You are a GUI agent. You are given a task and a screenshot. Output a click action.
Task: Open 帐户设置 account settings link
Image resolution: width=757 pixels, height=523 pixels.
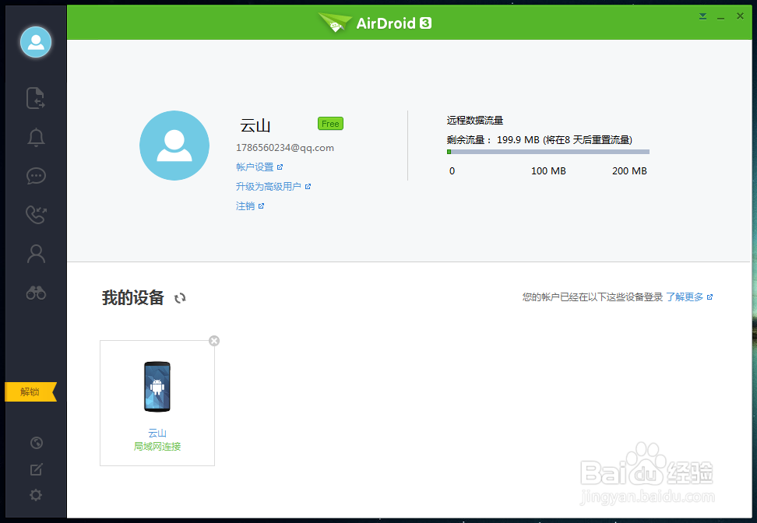coord(259,167)
